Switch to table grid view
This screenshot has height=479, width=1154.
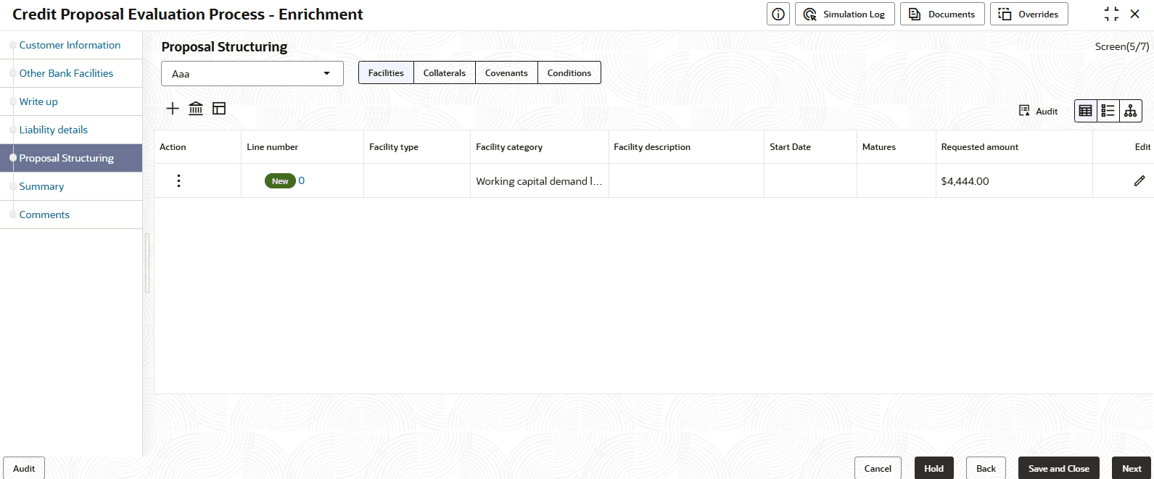1086,111
